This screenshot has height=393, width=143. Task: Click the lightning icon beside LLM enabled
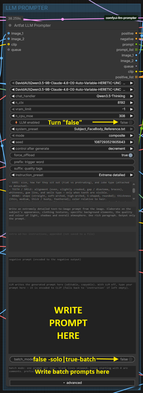(16, 123)
